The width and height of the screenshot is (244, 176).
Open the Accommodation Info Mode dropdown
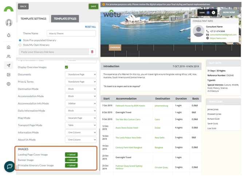(x=80, y=103)
